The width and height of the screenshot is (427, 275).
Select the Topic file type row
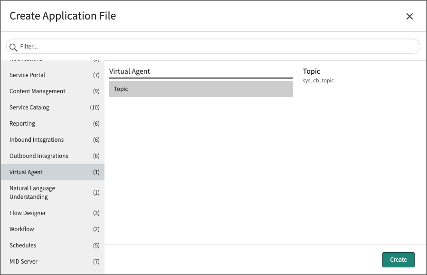201,89
